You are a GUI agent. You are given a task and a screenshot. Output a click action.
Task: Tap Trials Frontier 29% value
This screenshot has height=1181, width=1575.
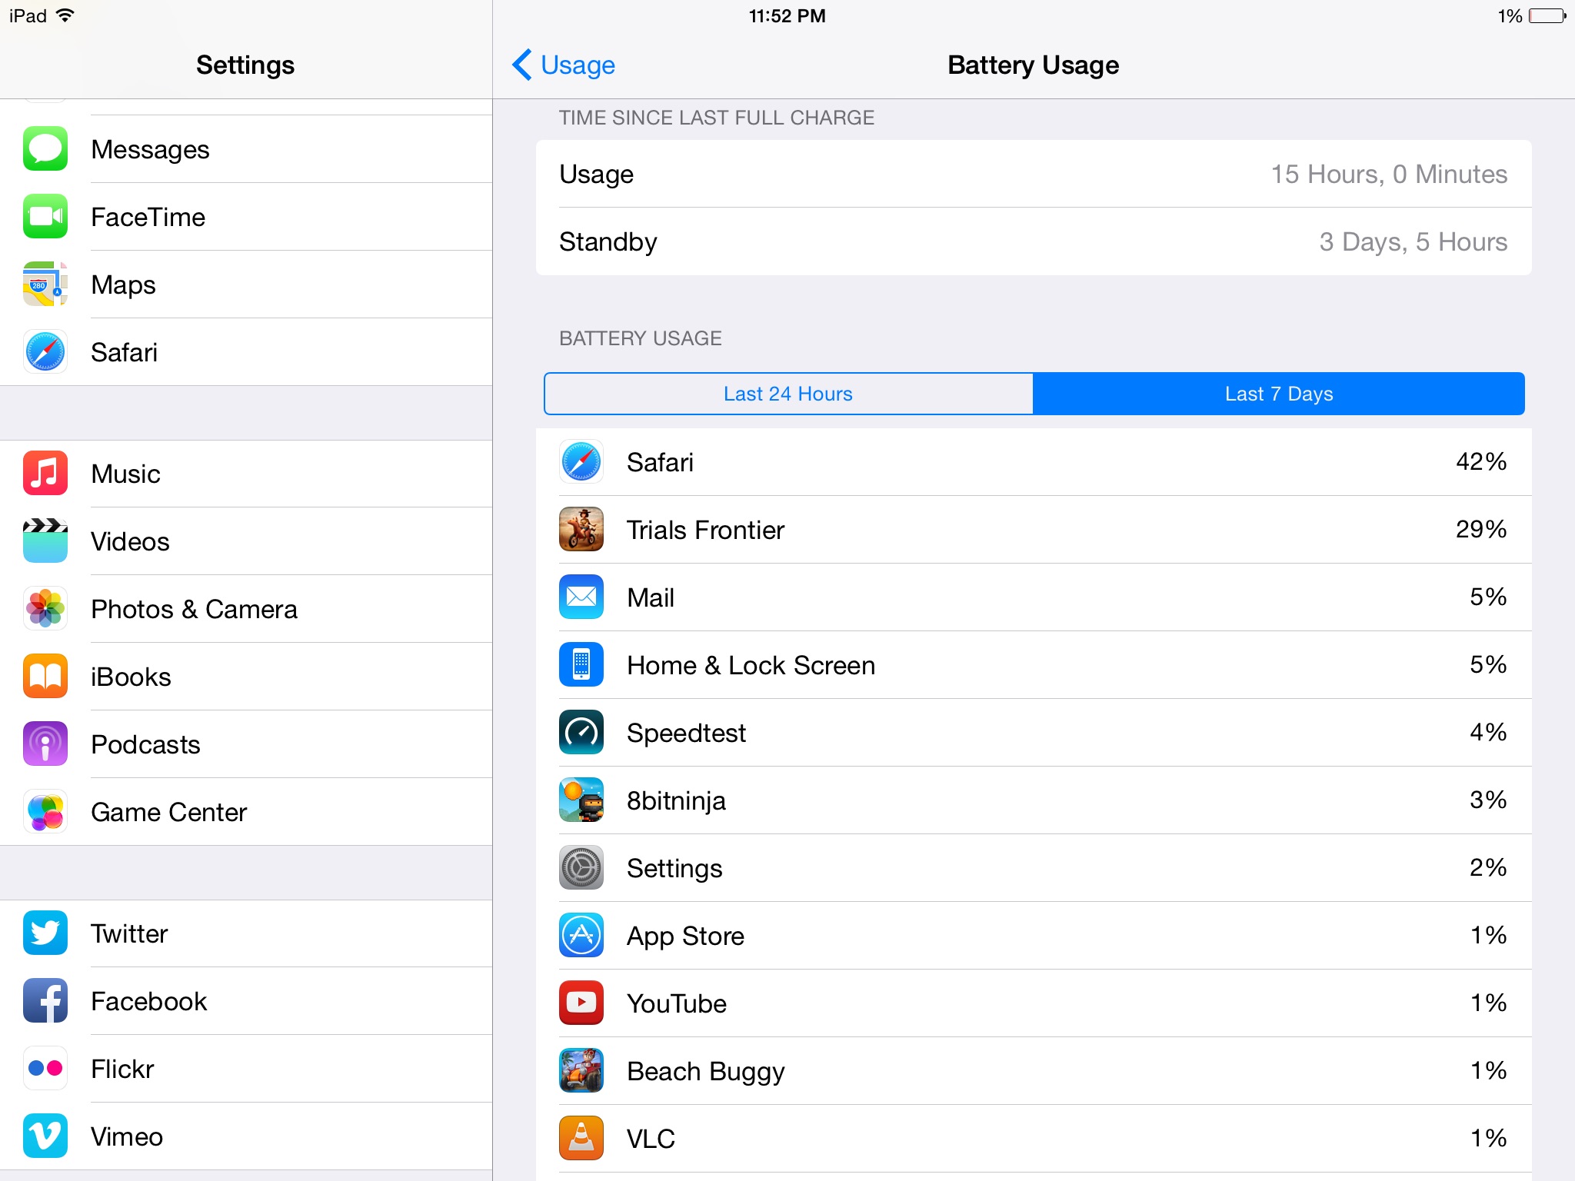(x=1481, y=530)
